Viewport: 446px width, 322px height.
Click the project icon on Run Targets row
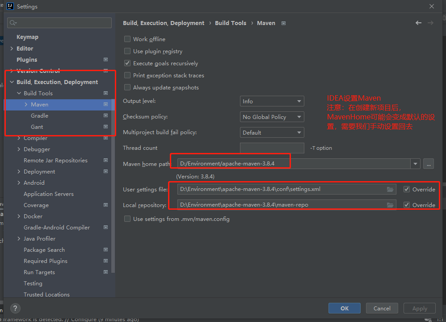105,272
